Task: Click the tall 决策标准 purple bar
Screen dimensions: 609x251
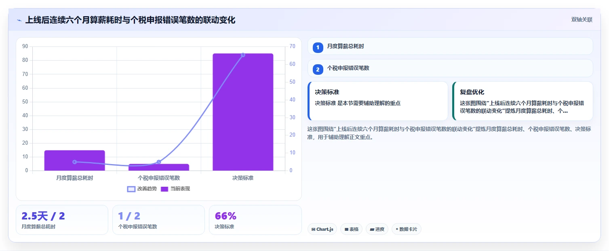Action: point(243,112)
